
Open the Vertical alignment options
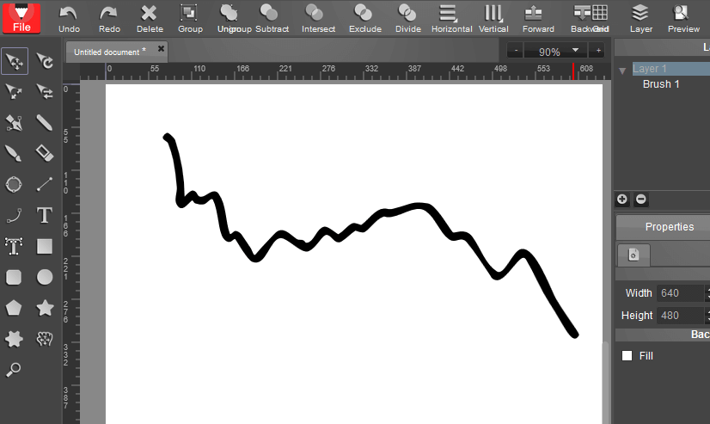[493, 19]
